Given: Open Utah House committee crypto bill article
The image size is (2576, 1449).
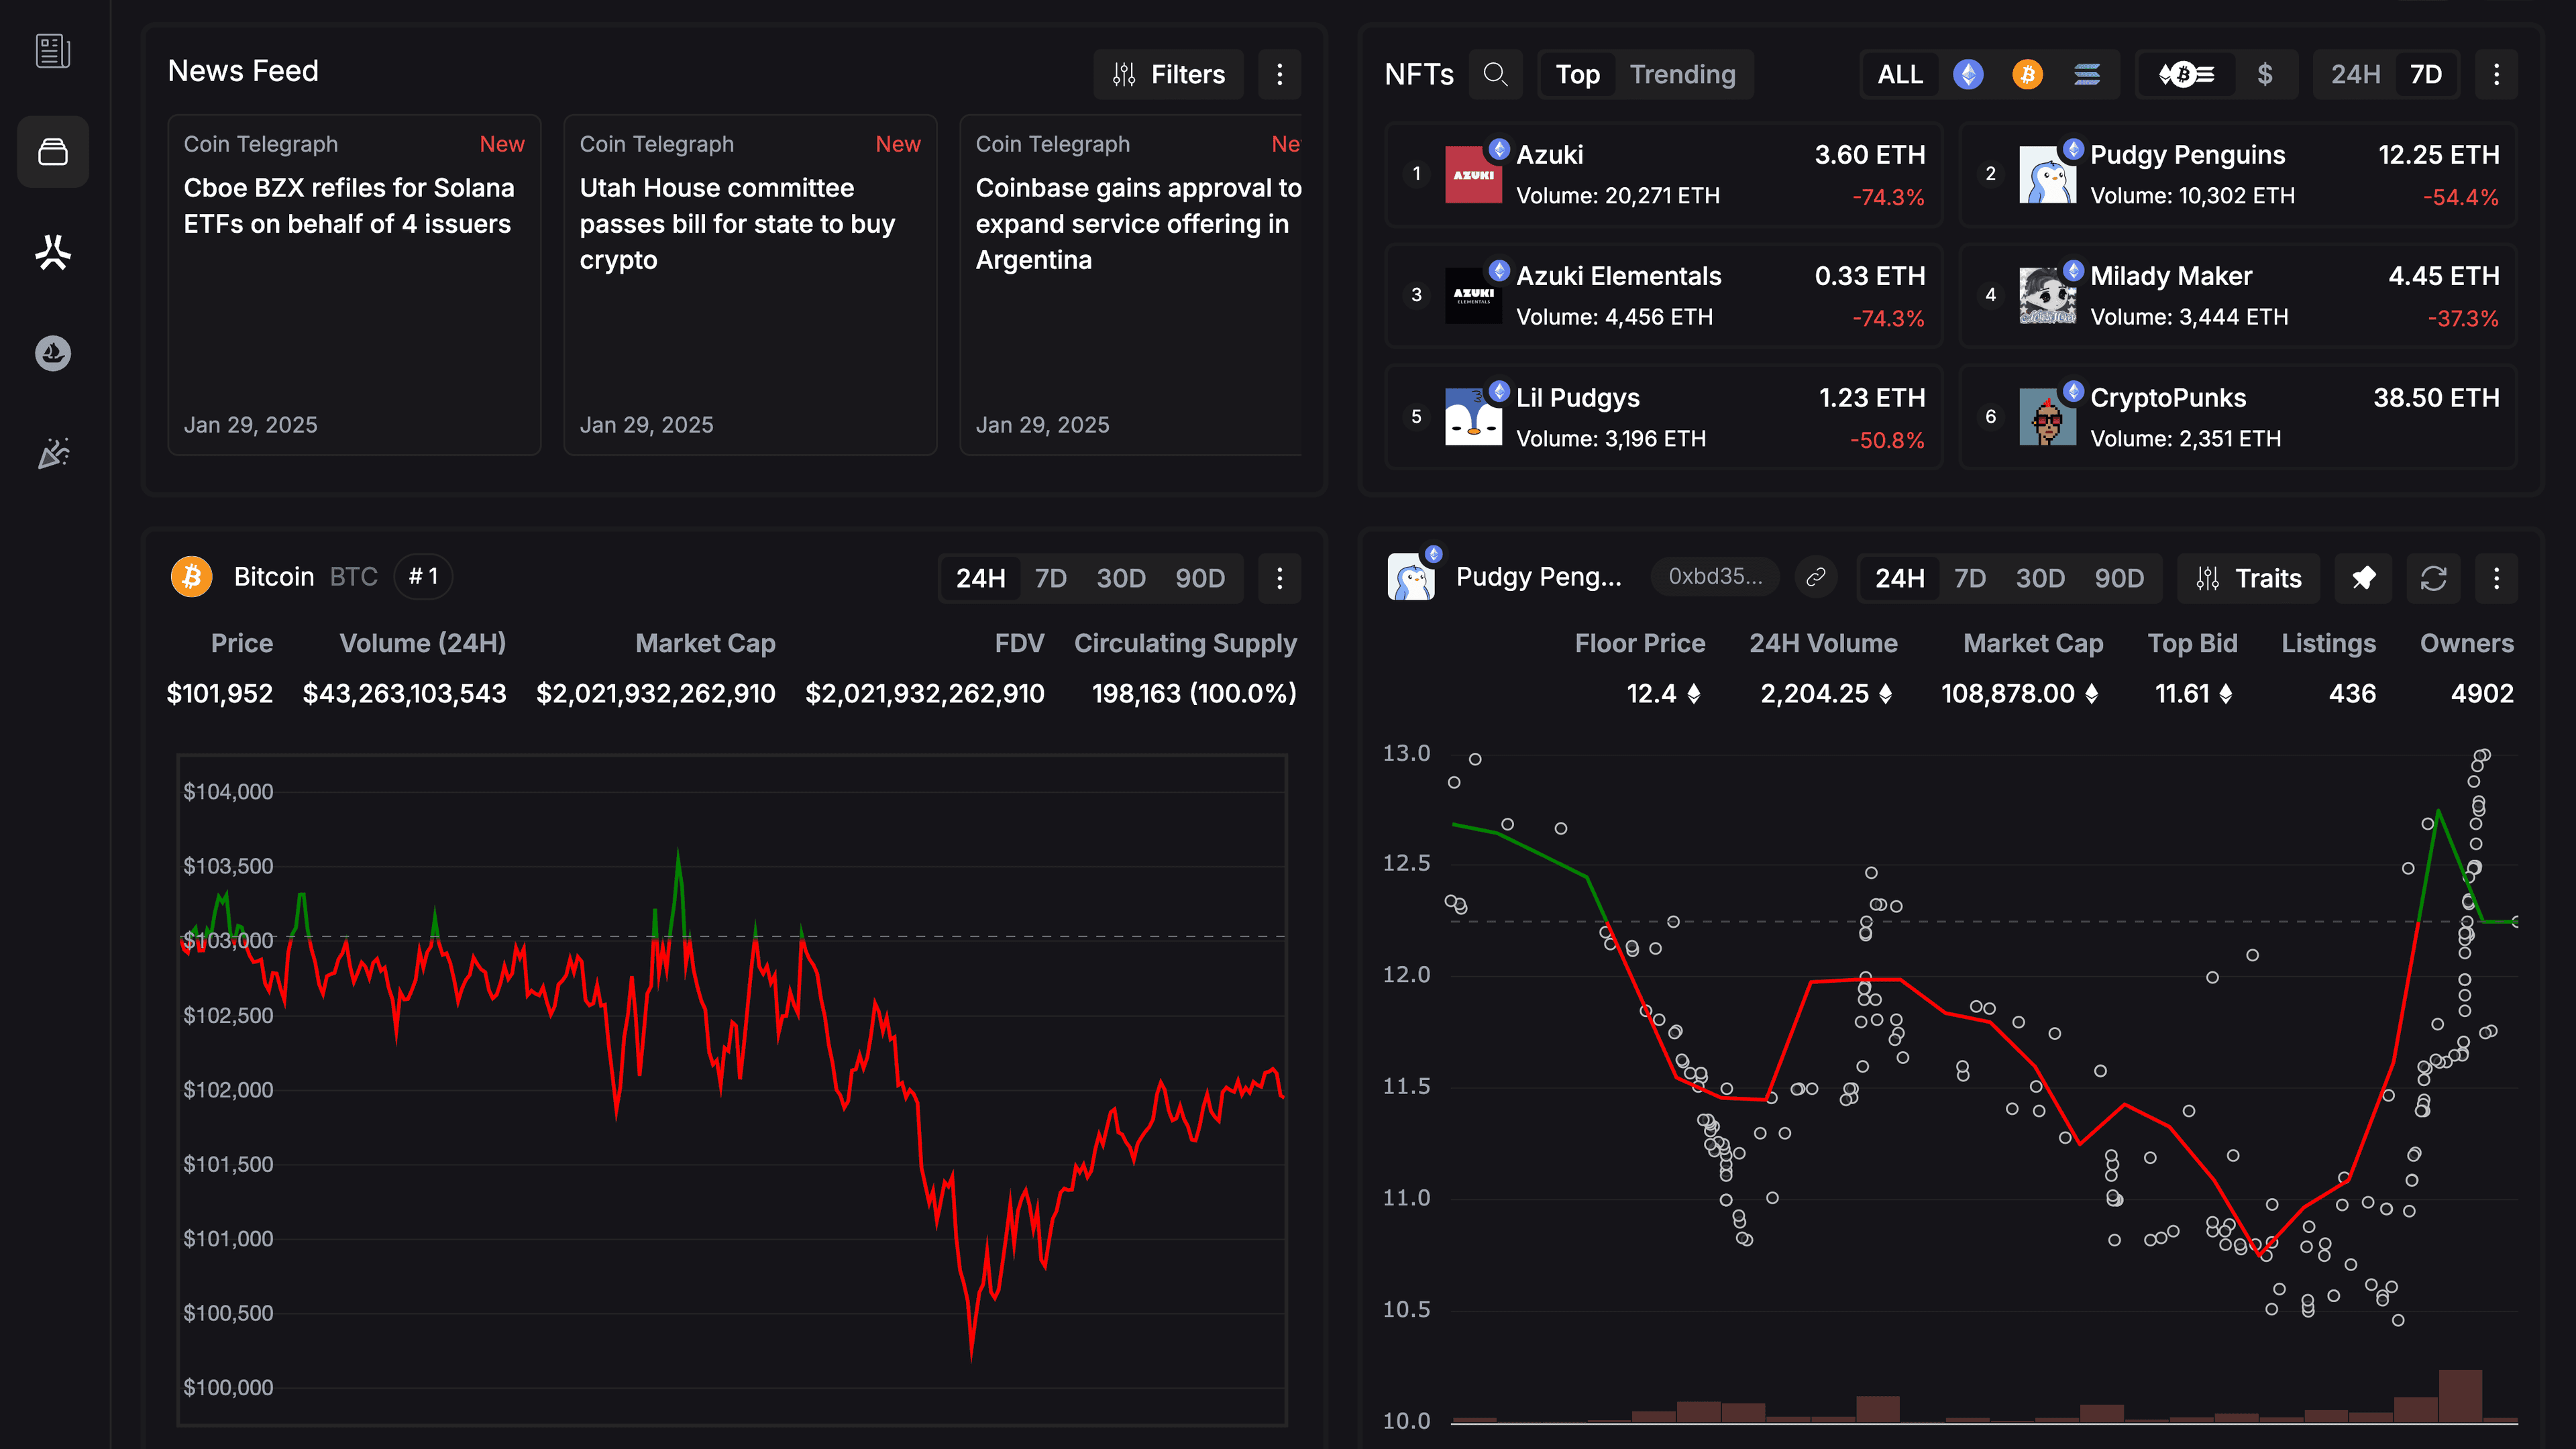Looking at the screenshot, I should coord(750,285).
